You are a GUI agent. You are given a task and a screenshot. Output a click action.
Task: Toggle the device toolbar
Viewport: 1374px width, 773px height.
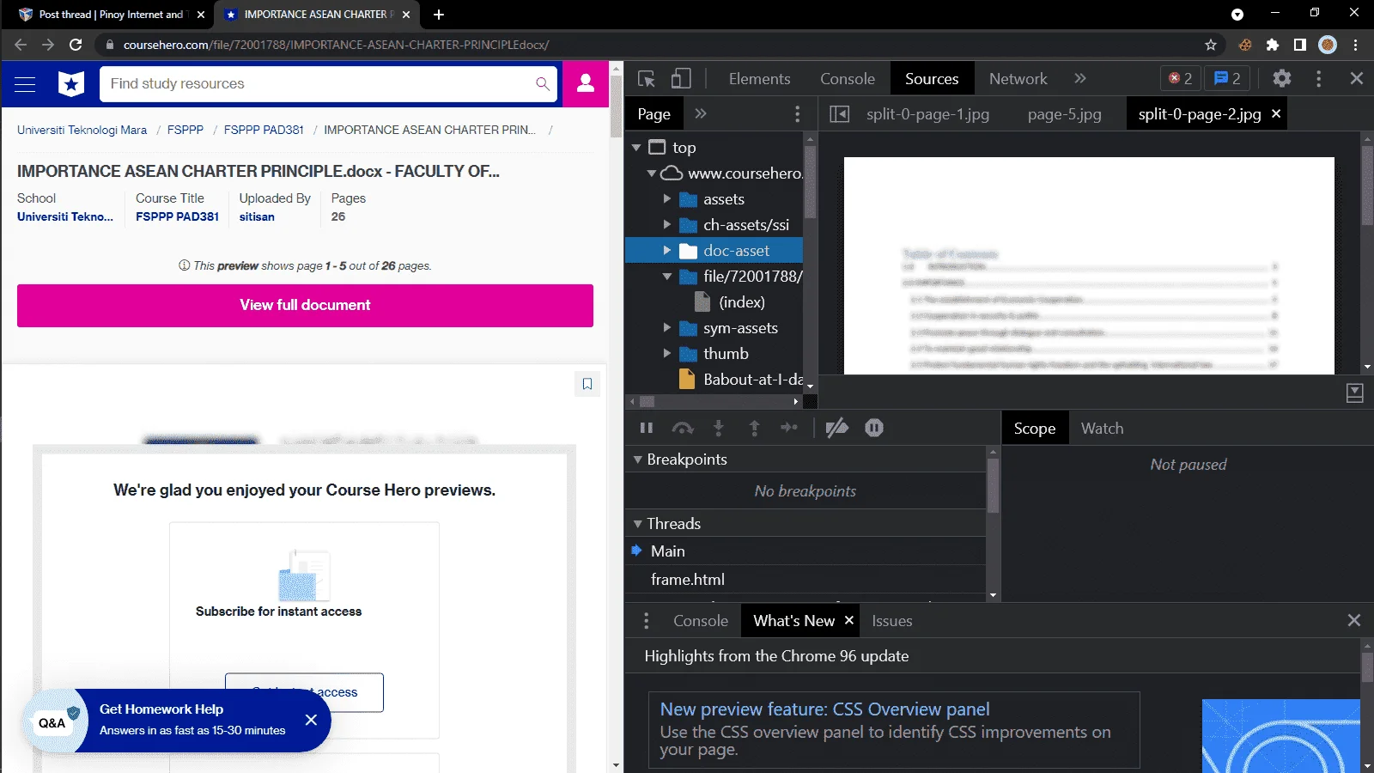click(x=681, y=79)
